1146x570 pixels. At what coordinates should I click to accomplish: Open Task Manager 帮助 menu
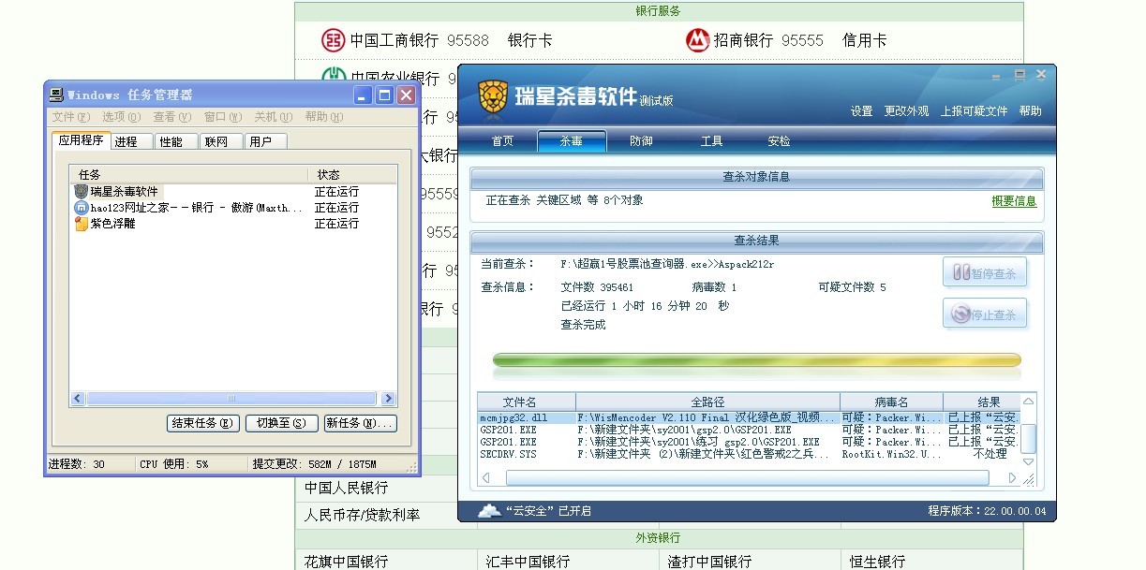coord(324,117)
